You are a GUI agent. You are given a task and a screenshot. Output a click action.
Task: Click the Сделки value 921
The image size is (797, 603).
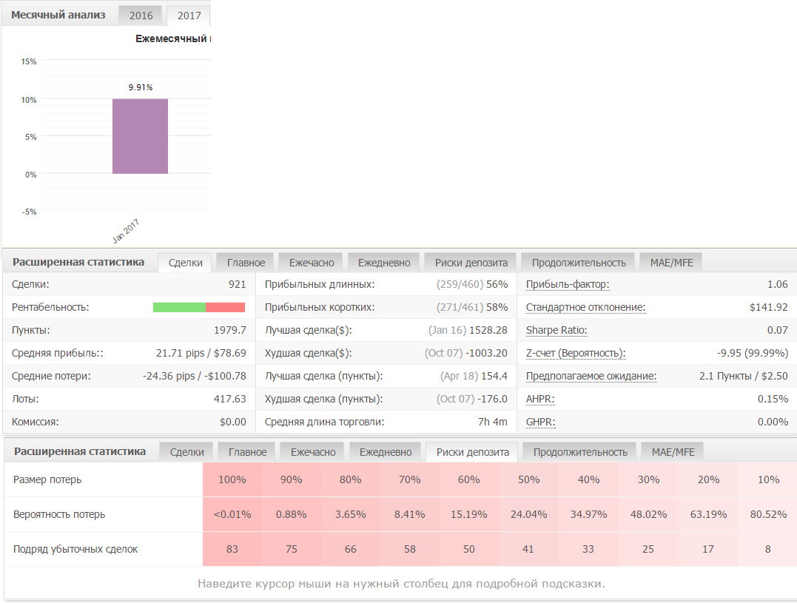coord(237,284)
